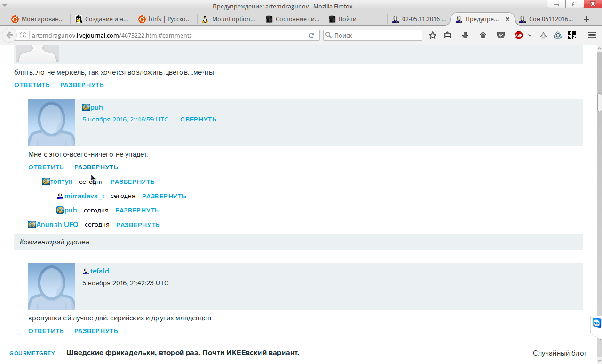The width and height of the screenshot is (602, 364).
Task: Expand топтун's collapsed comment
Action: pos(133,182)
